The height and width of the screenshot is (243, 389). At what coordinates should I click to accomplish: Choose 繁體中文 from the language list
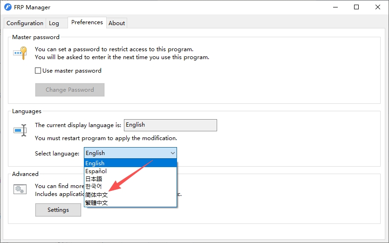point(130,203)
